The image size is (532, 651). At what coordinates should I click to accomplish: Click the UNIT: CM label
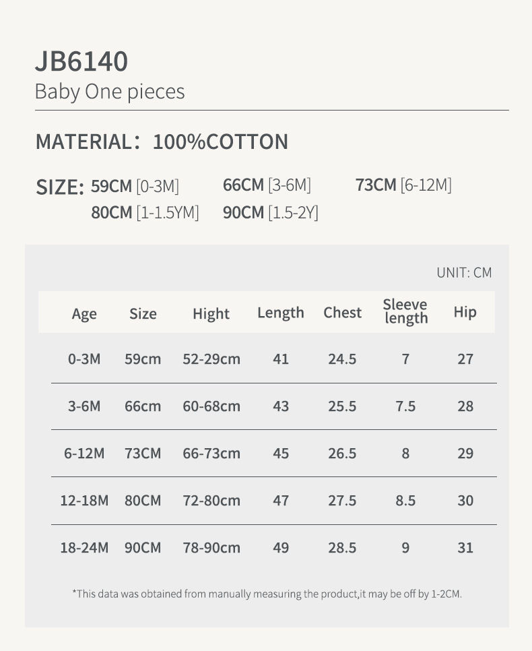[x=465, y=273]
